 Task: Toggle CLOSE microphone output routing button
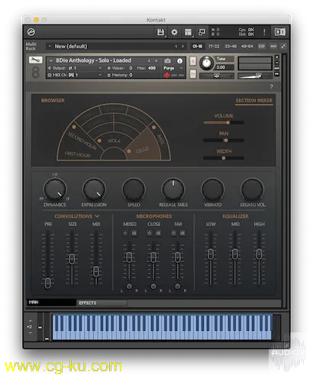[x=158, y=233]
